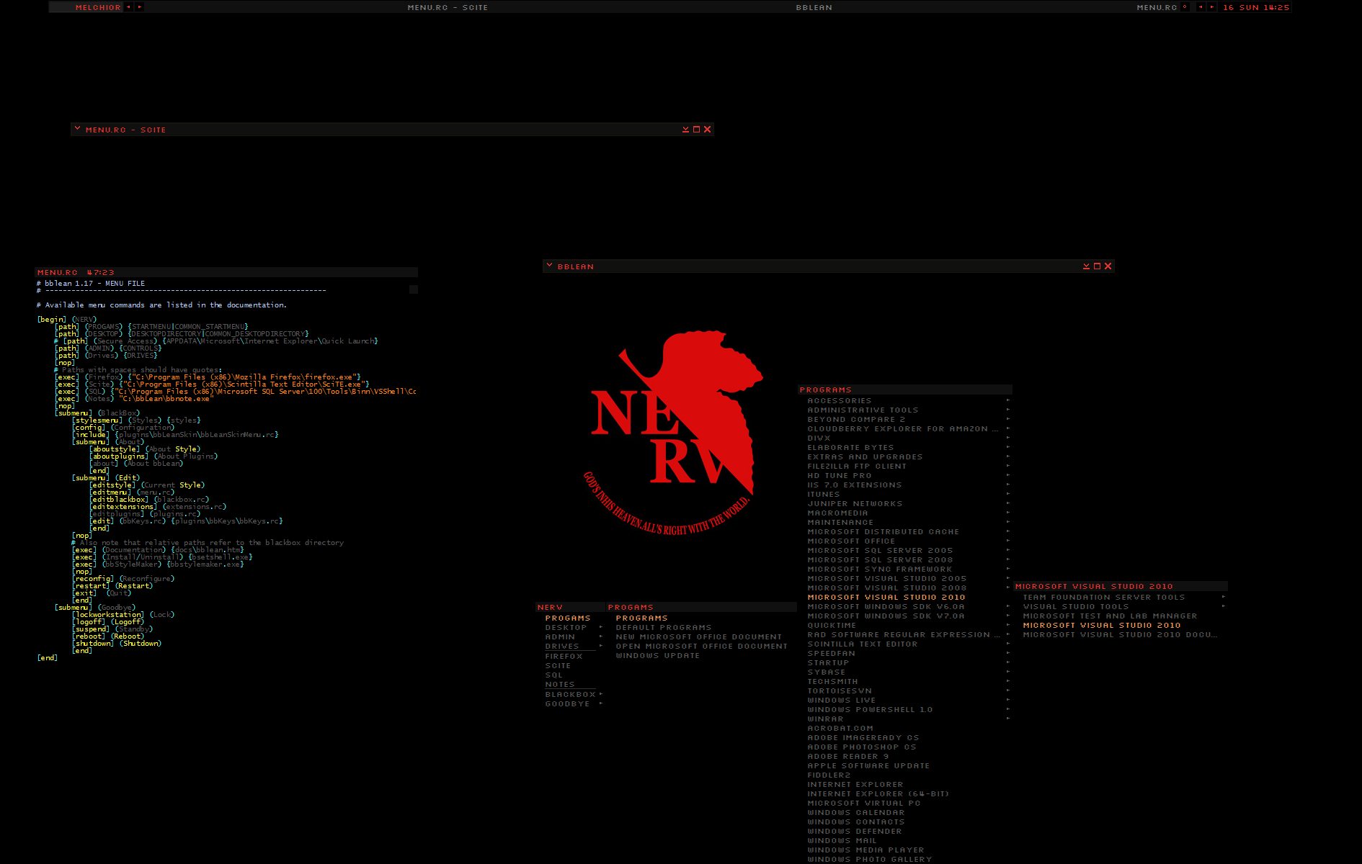Open MICROSOFT OFFICE folder

[x=851, y=541]
